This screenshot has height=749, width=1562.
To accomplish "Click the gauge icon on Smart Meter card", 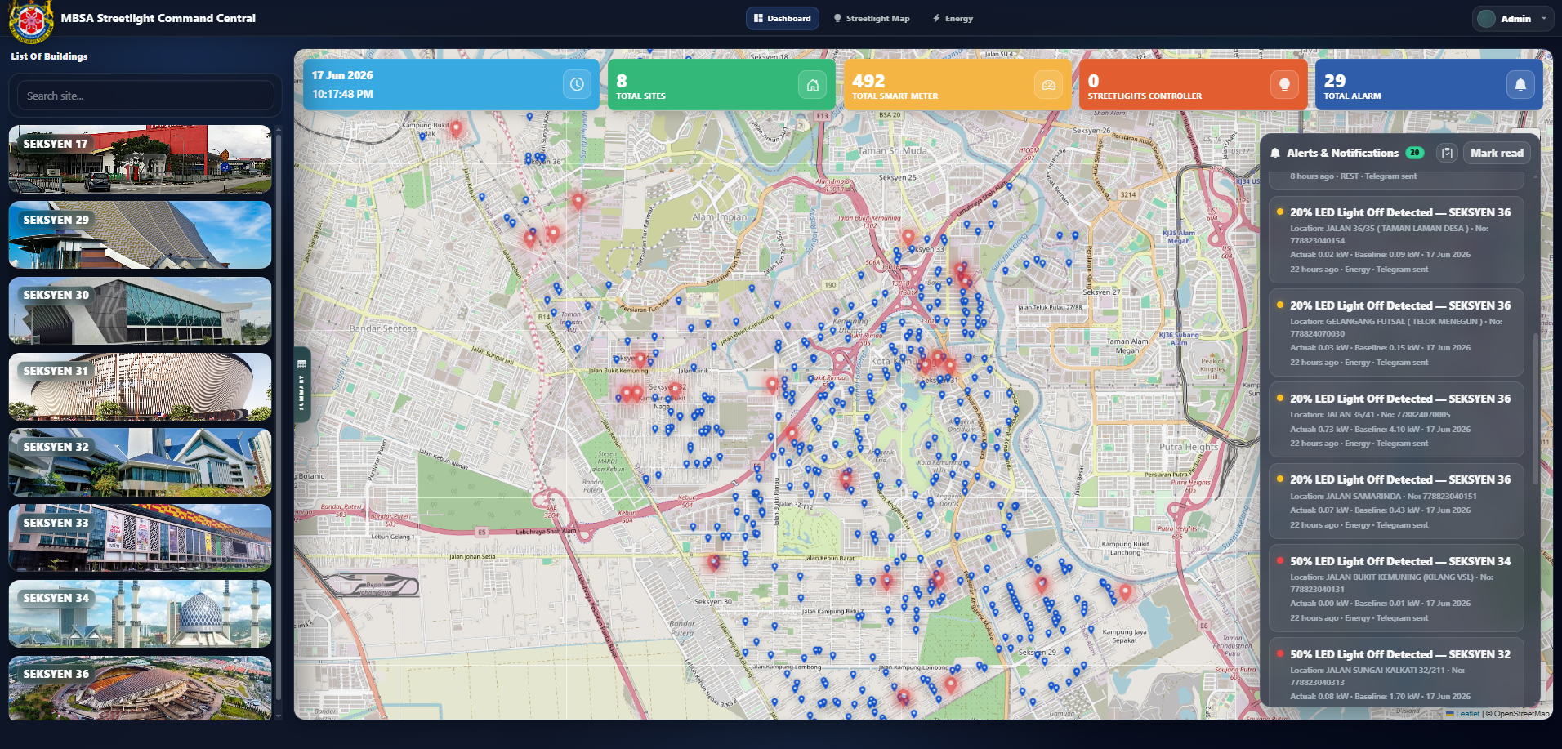I will tap(1049, 84).
